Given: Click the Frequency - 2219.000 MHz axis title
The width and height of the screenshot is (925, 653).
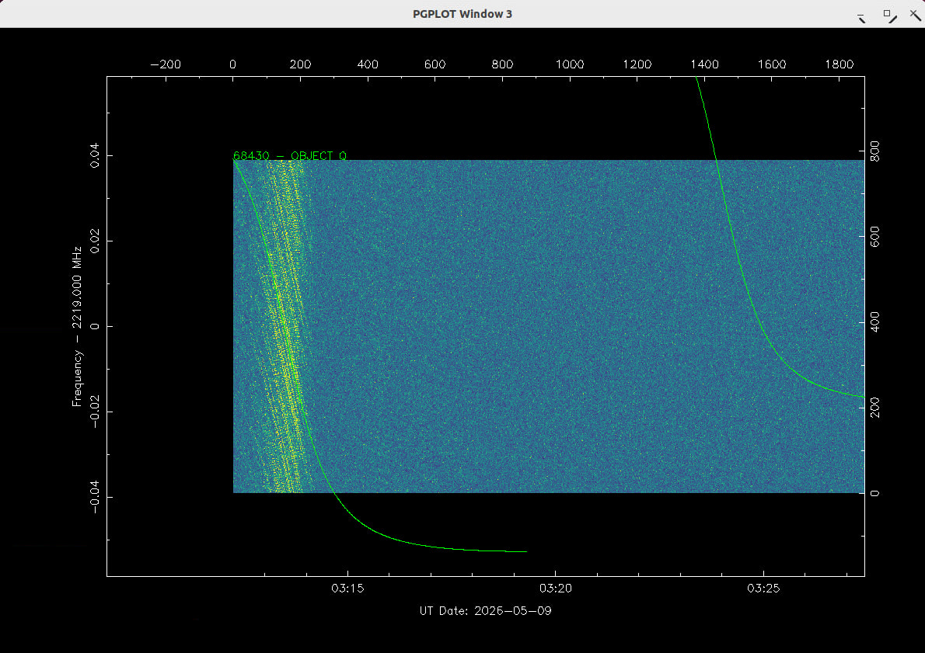Looking at the screenshot, I should click(x=77, y=326).
